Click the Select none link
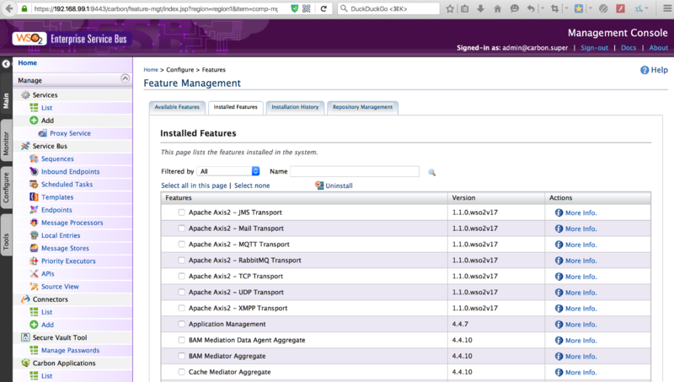Screen dimensions: 674x382 tap(252, 186)
